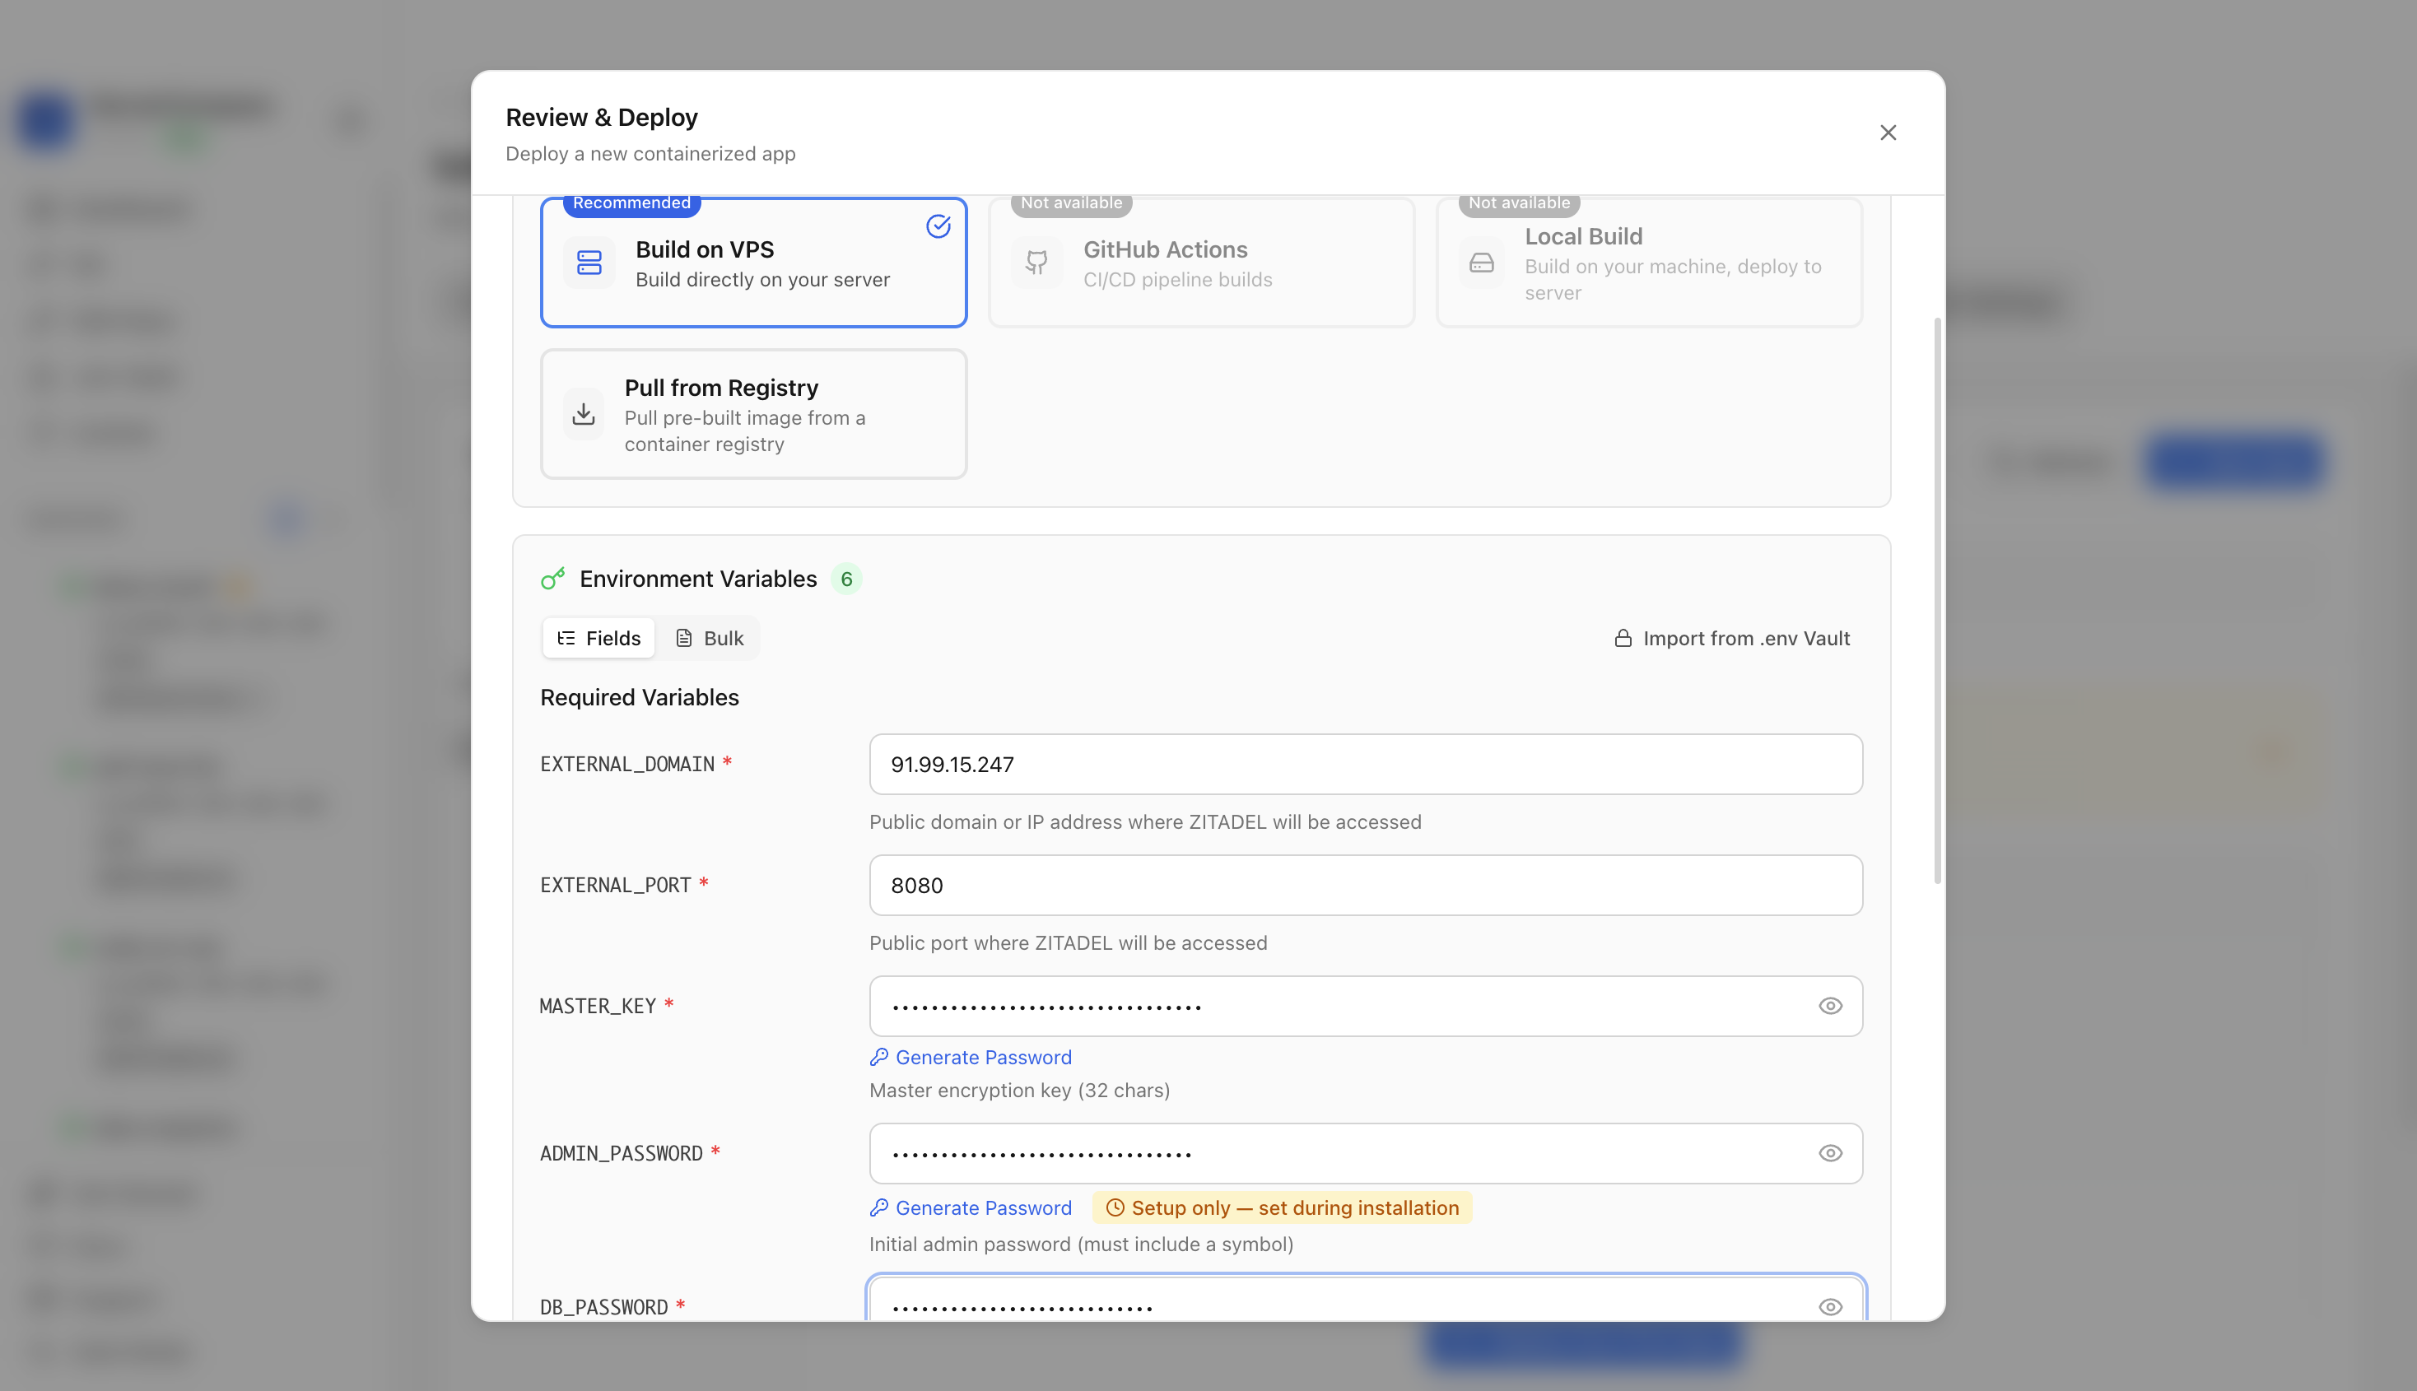This screenshot has height=1391, width=2417.
Task: Generate Password for MASTER_KEY
Action: tap(971, 1058)
